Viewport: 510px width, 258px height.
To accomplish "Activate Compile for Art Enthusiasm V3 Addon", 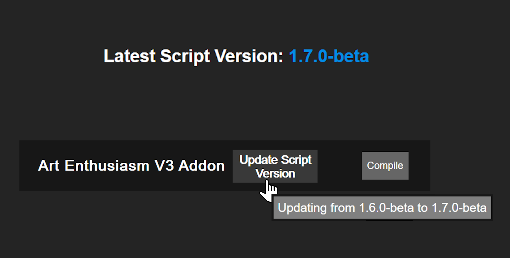I will coord(385,165).
